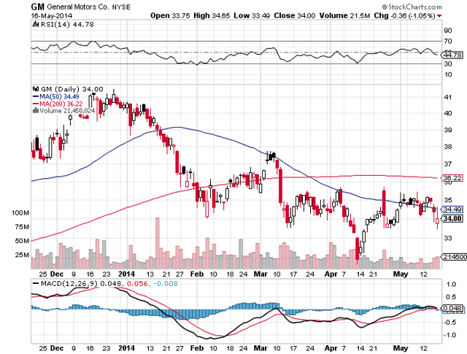This screenshot has width=467, height=354.
Task: Click the Chg -0.36 (-1.05%) value
Action: pos(405,16)
